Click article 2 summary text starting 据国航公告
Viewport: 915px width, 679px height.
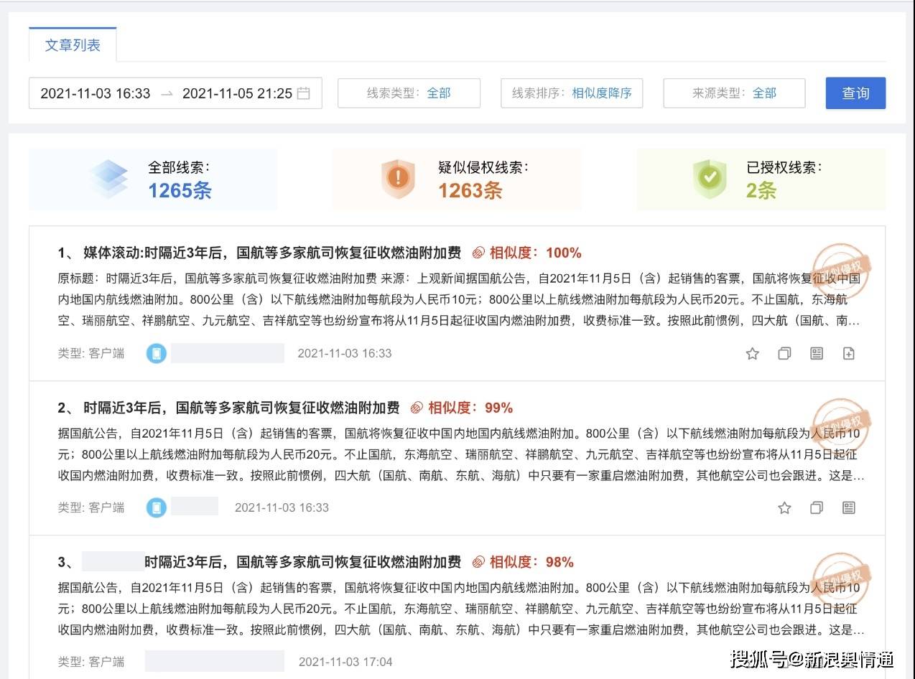tap(461, 454)
